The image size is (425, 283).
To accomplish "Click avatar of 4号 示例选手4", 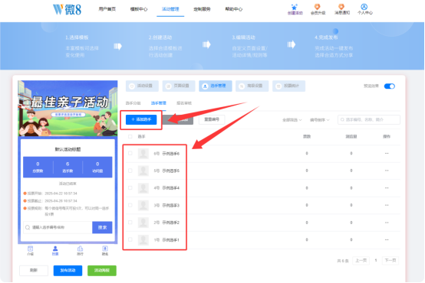I will coord(143,188).
